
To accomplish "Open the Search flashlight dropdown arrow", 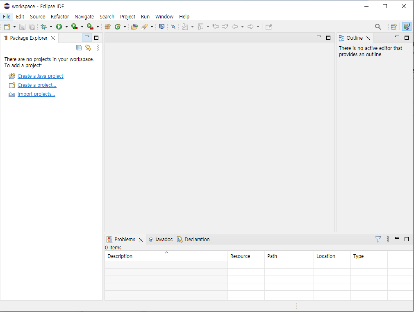I will point(152,27).
